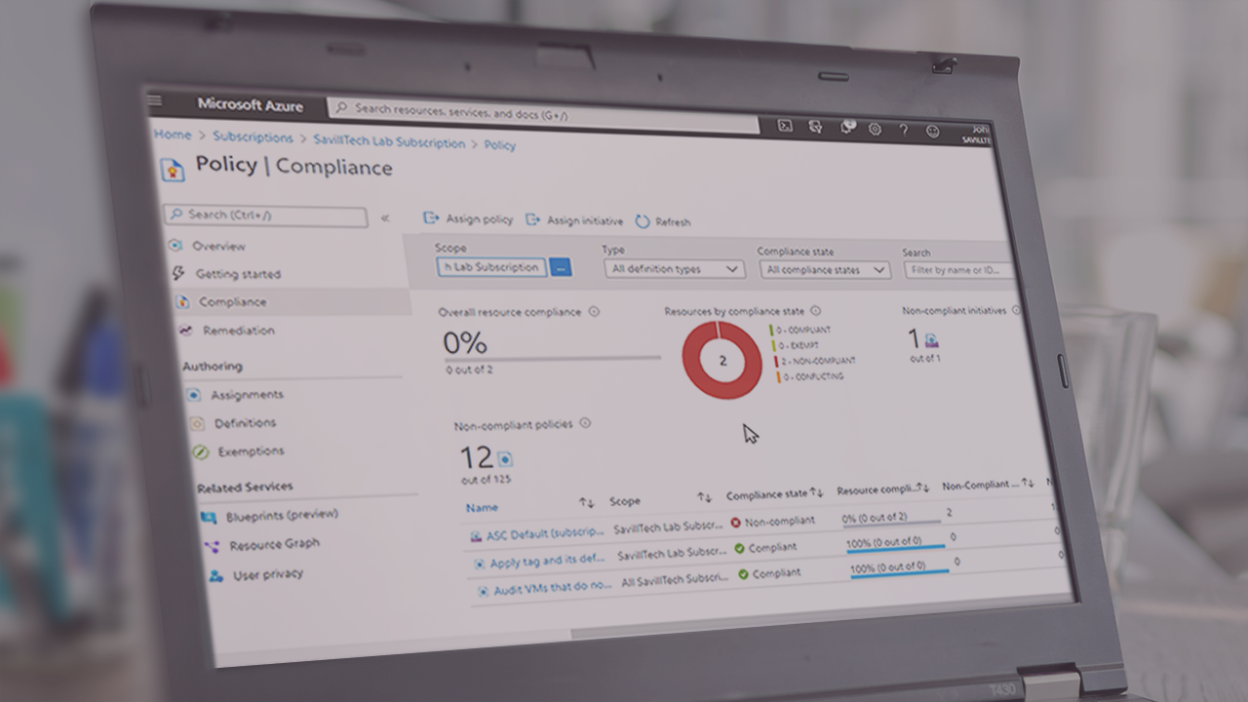Collapse the left navigation pane
The image size is (1248, 702).
(x=385, y=218)
